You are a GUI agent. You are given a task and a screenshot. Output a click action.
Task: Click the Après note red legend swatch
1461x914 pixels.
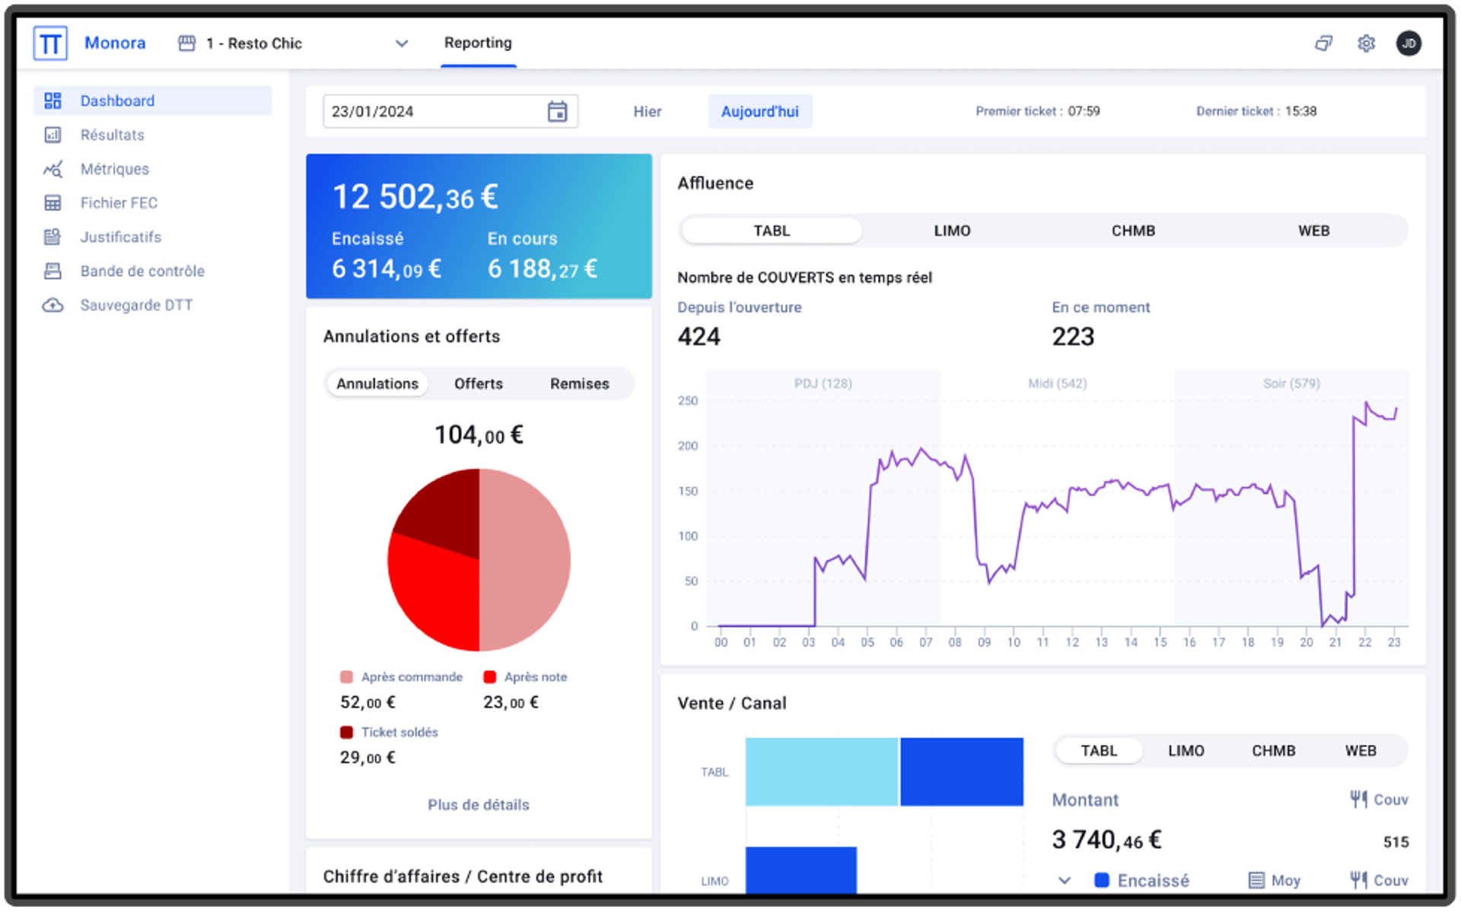point(489,677)
